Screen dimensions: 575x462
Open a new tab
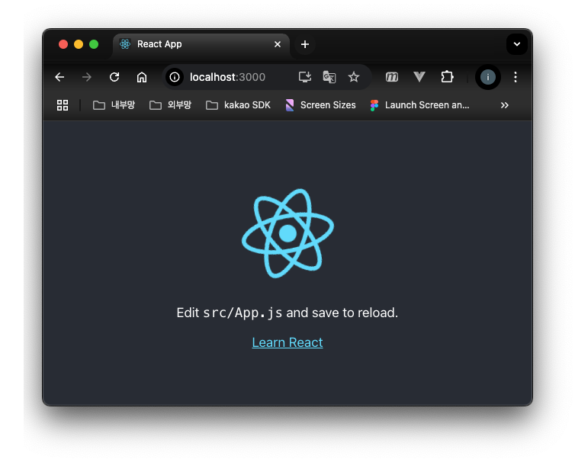(x=305, y=44)
